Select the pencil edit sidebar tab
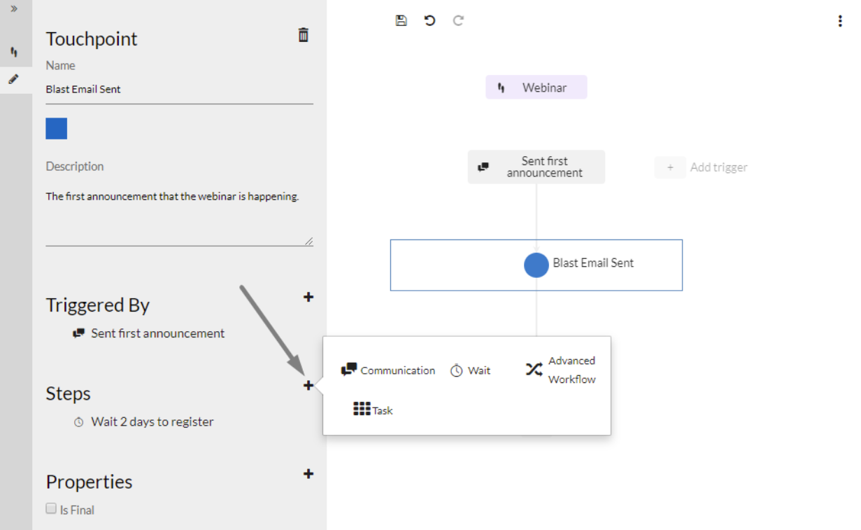861x530 pixels. 13,79
